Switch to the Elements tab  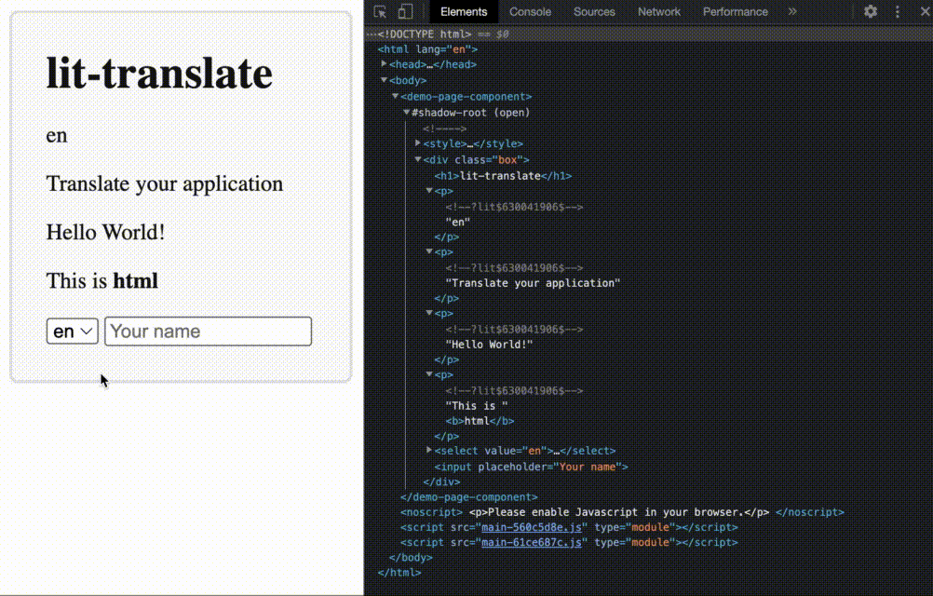464,12
